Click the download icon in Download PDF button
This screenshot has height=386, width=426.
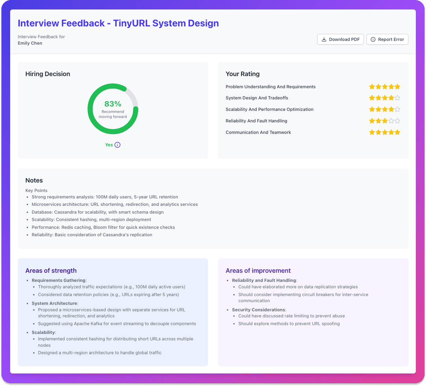pyautogui.click(x=324, y=39)
